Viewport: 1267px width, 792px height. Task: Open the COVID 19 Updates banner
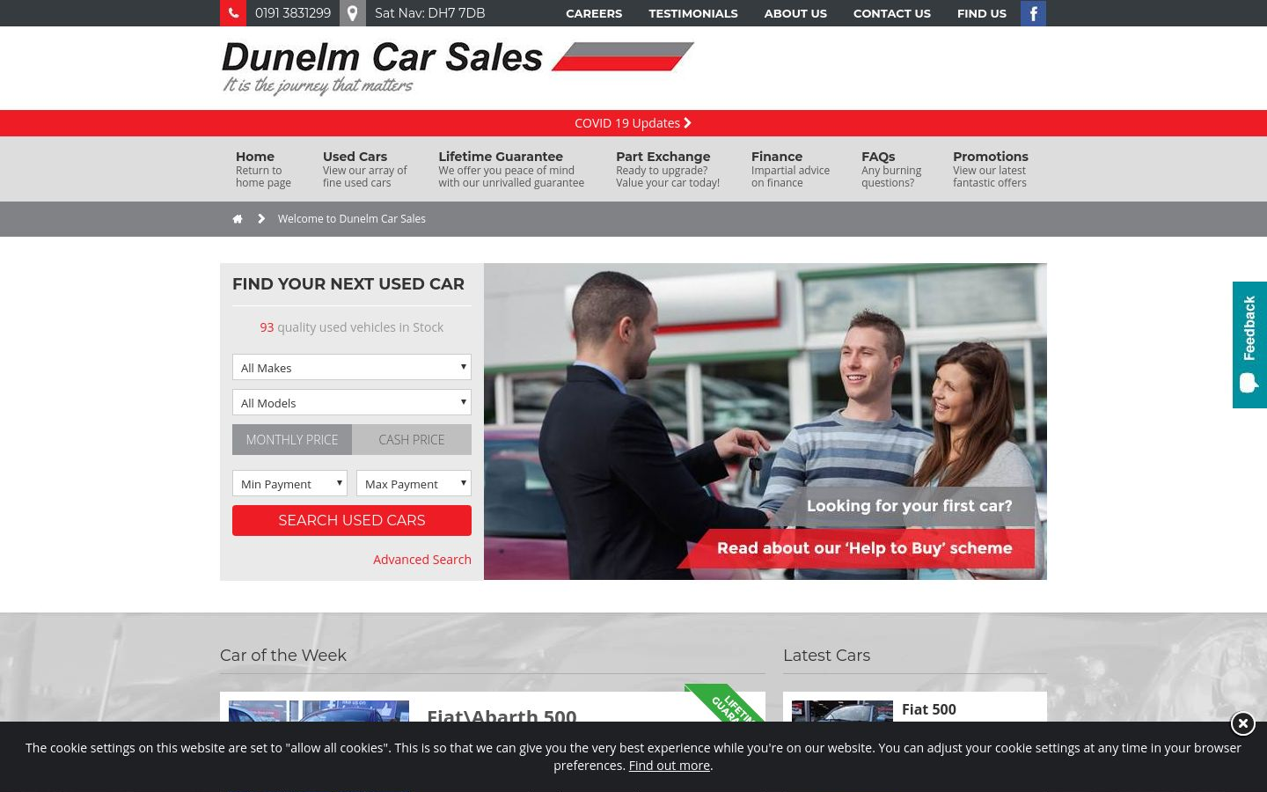633,123
